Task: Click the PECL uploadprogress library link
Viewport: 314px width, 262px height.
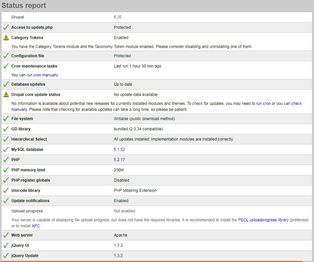Action: point(263,220)
